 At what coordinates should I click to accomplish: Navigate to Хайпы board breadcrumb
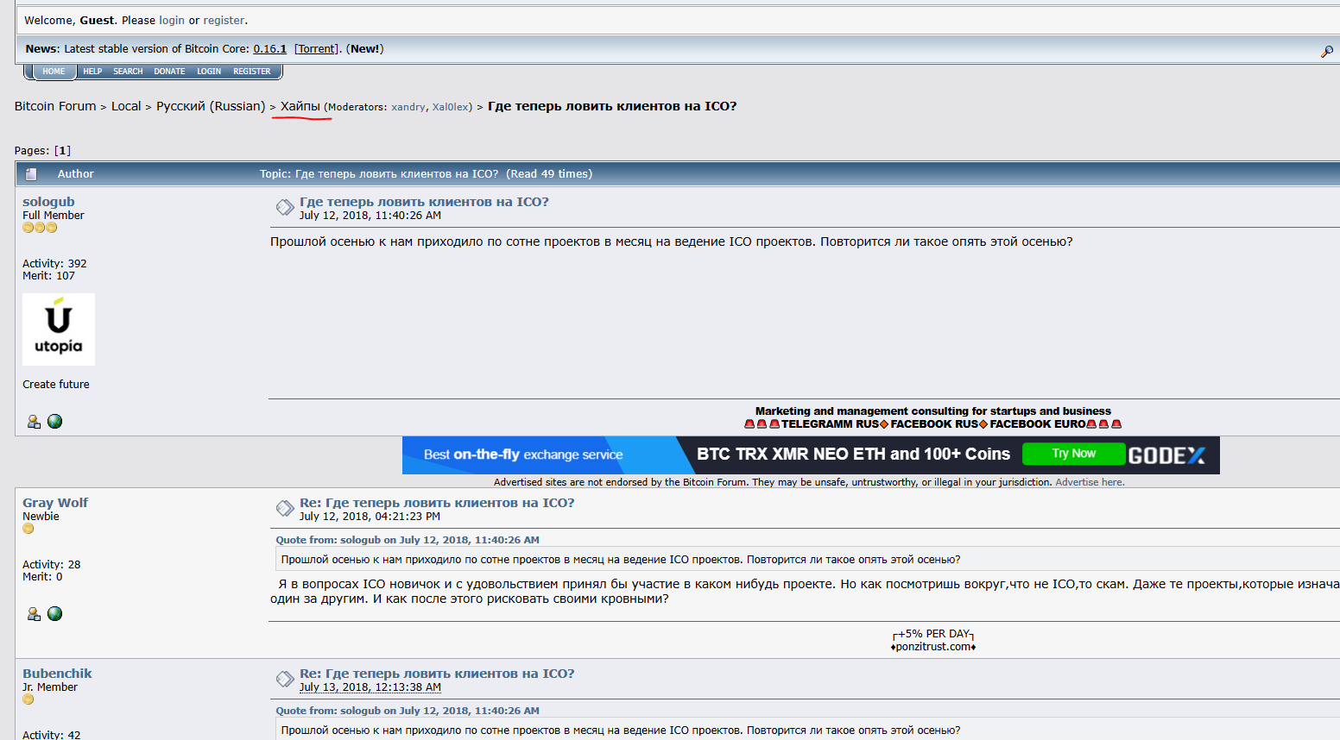pos(300,106)
